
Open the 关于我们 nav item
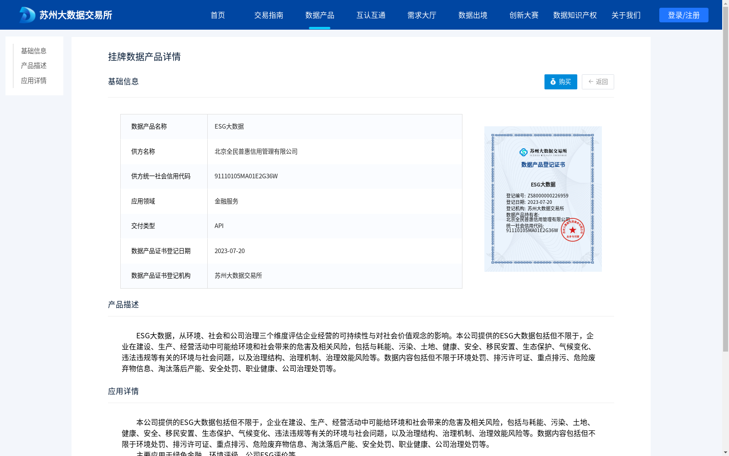(x=626, y=15)
